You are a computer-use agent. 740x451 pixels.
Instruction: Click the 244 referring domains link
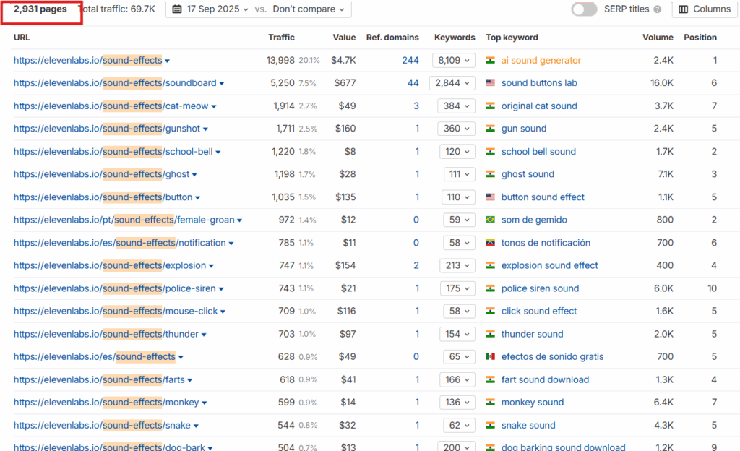[410, 61]
